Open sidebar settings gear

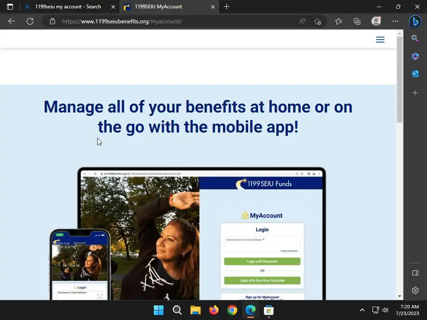(415, 290)
